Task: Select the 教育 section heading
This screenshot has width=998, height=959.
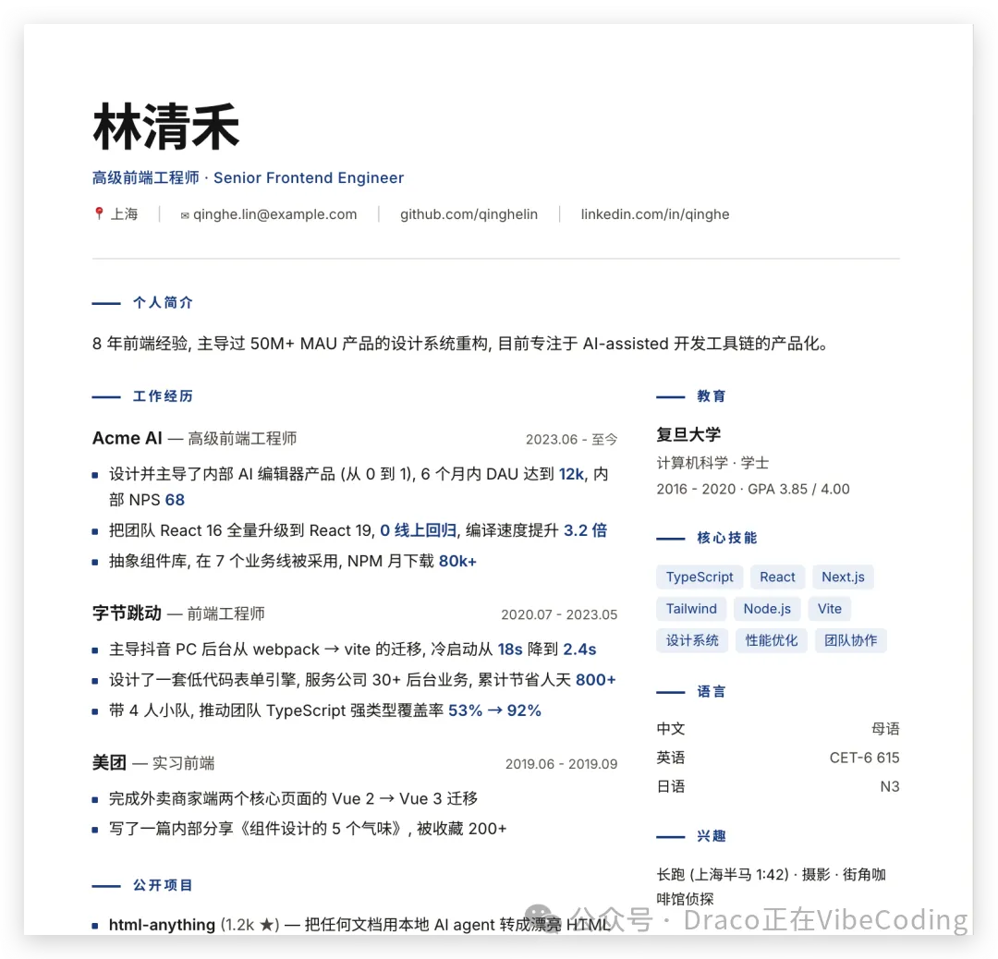Action: pyautogui.click(x=711, y=395)
